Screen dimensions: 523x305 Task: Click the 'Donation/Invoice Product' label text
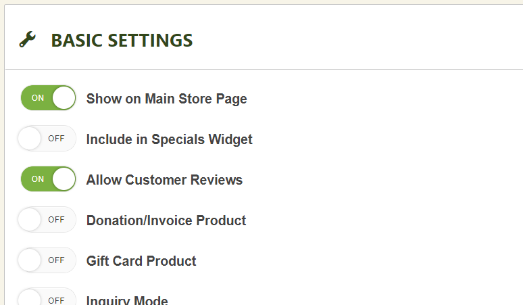166,220
